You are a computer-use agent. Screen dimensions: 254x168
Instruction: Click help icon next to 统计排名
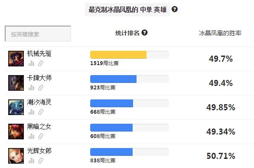pos(144,33)
